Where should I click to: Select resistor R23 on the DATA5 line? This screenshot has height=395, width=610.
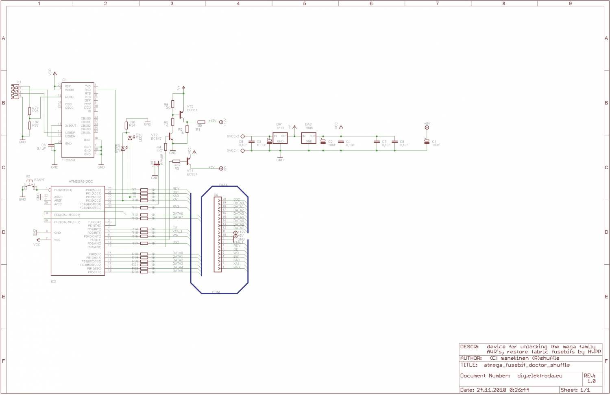click(x=144, y=272)
